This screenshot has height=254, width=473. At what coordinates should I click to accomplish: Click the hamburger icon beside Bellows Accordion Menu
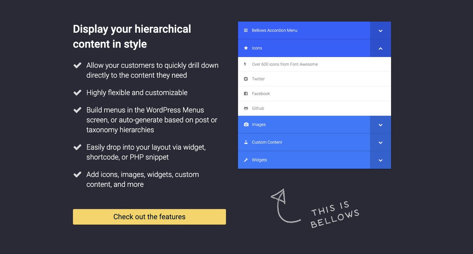coord(246,30)
